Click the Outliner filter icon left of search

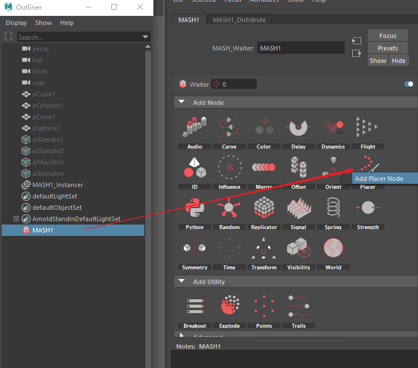[x=9, y=36]
